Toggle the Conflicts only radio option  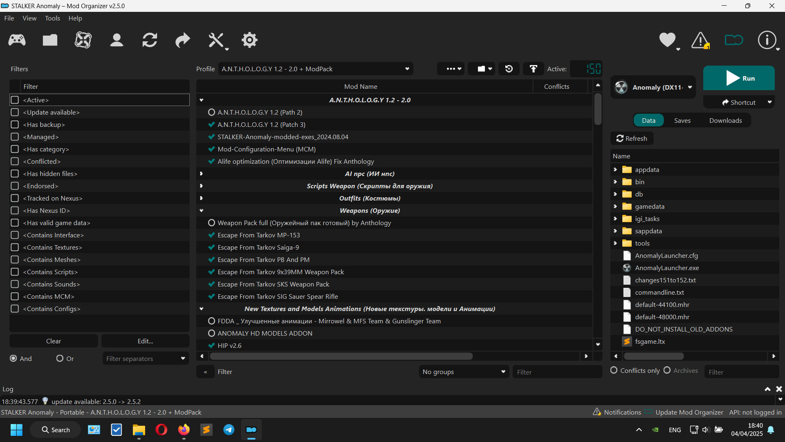click(x=614, y=370)
